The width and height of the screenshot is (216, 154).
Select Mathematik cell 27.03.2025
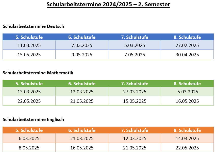[135, 92]
